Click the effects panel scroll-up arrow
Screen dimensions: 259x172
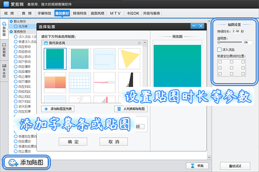[209, 21]
